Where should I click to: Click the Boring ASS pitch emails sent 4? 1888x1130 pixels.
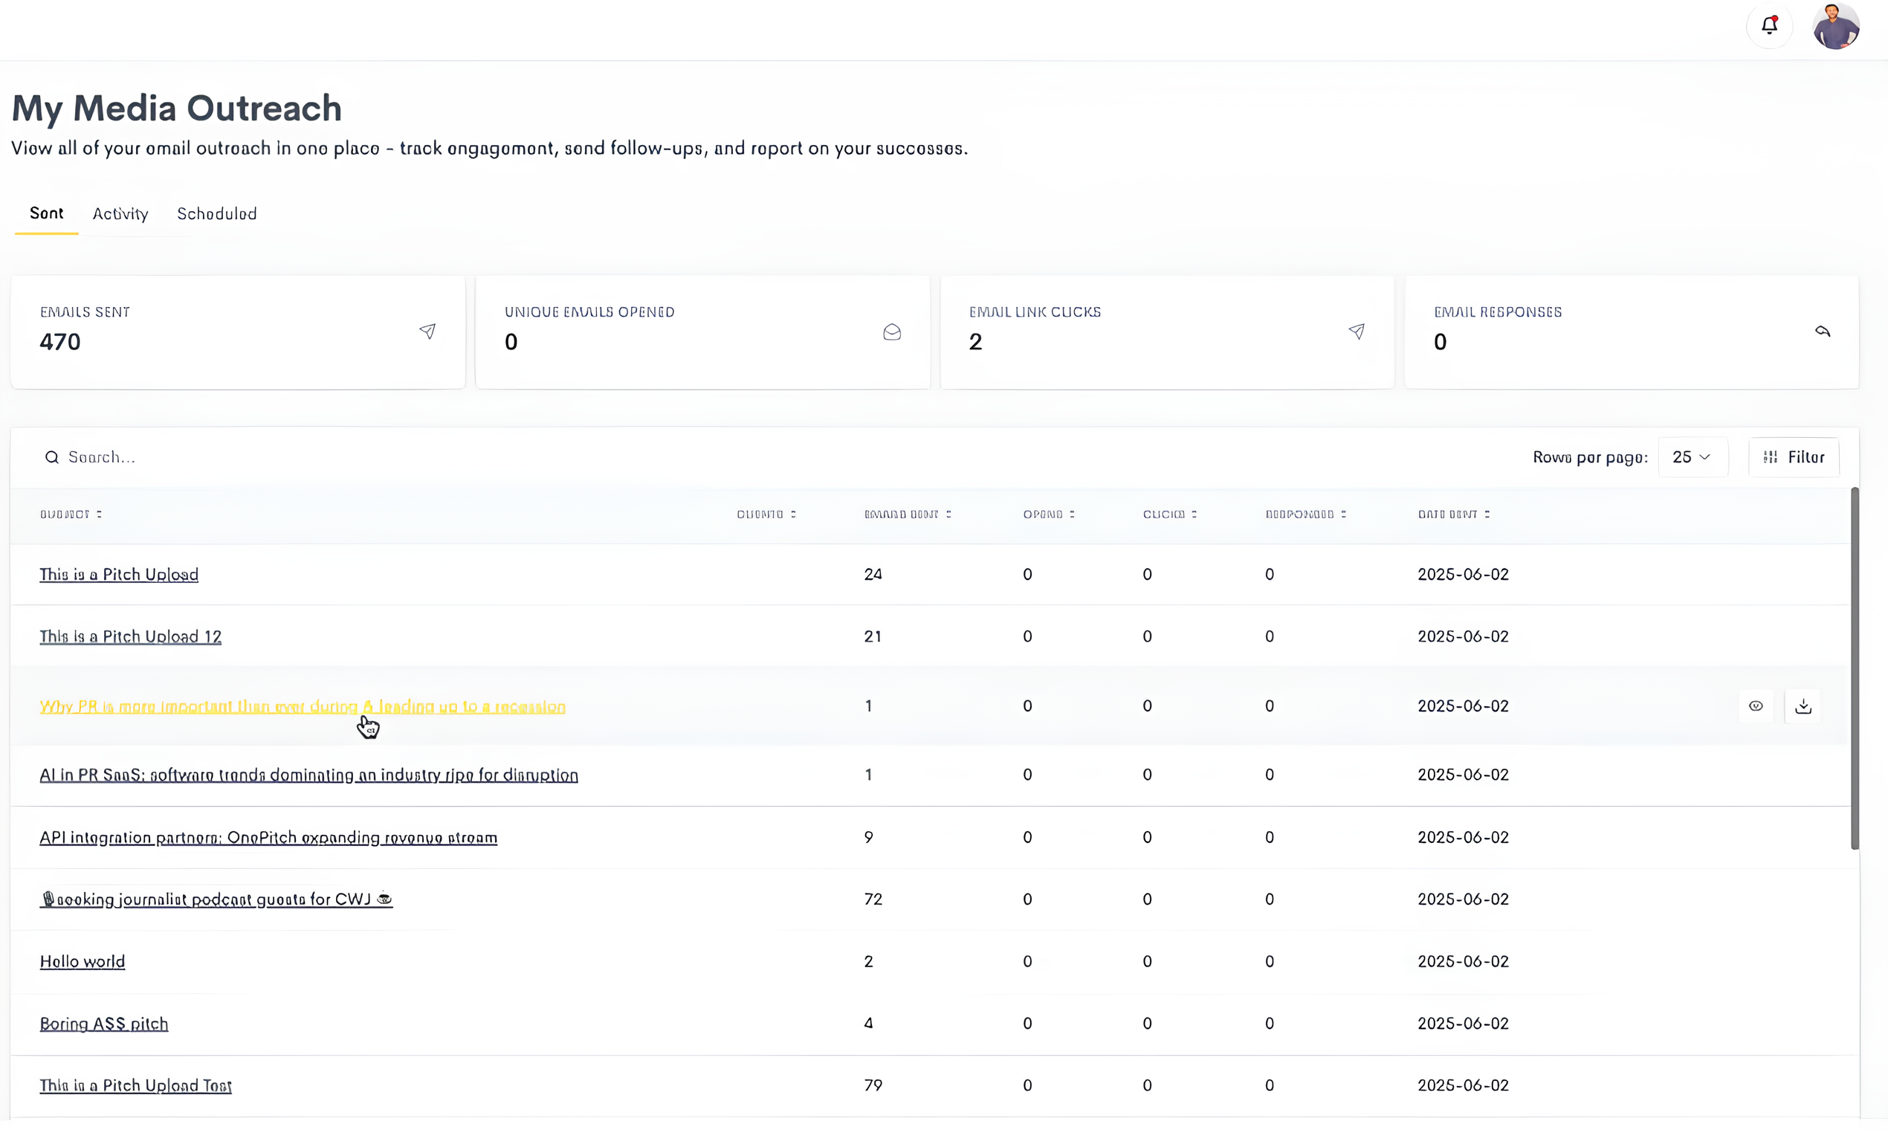pos(868,1024)
